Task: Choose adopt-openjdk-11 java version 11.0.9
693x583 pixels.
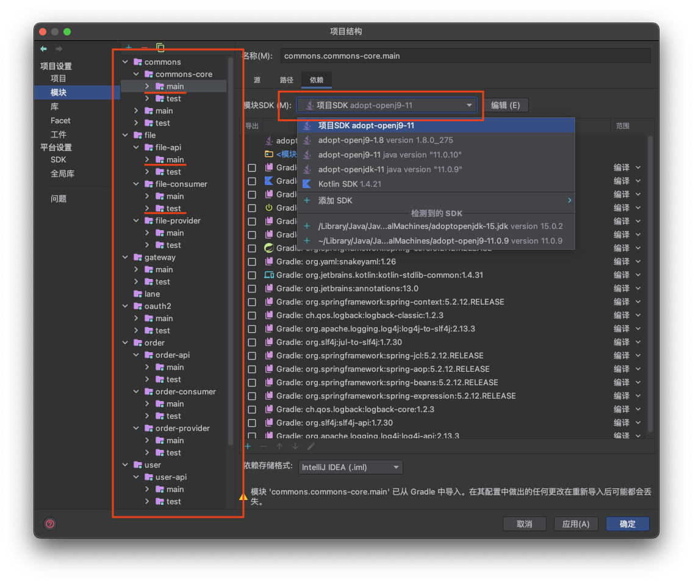Action: [436, 170]
